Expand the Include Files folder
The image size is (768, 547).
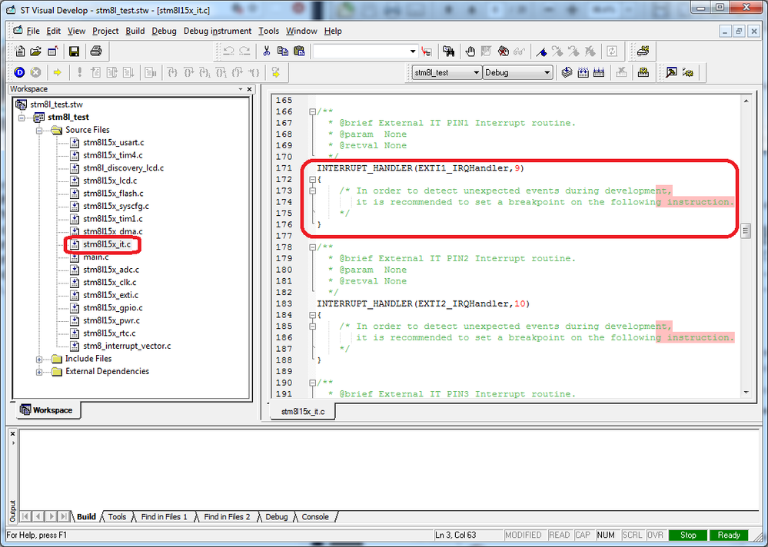tap(39, 359)
